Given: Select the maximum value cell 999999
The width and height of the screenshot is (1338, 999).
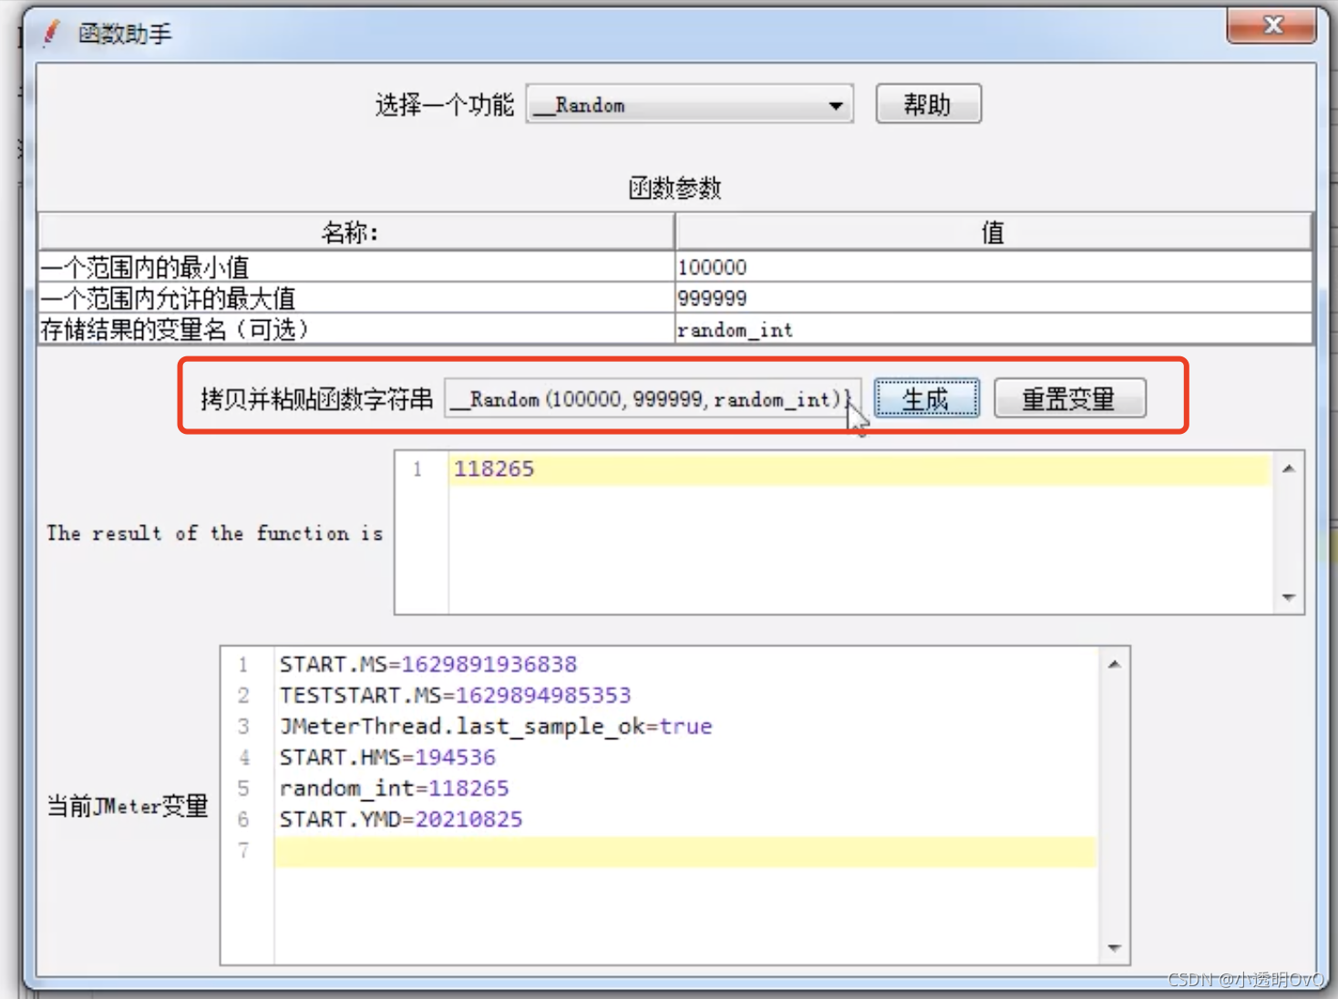Looking at the screenshot, I should click(x=993, y=298).
